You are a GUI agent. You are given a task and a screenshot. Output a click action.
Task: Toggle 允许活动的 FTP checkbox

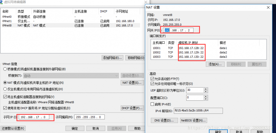pyautogui.click(x=152, y=79)
